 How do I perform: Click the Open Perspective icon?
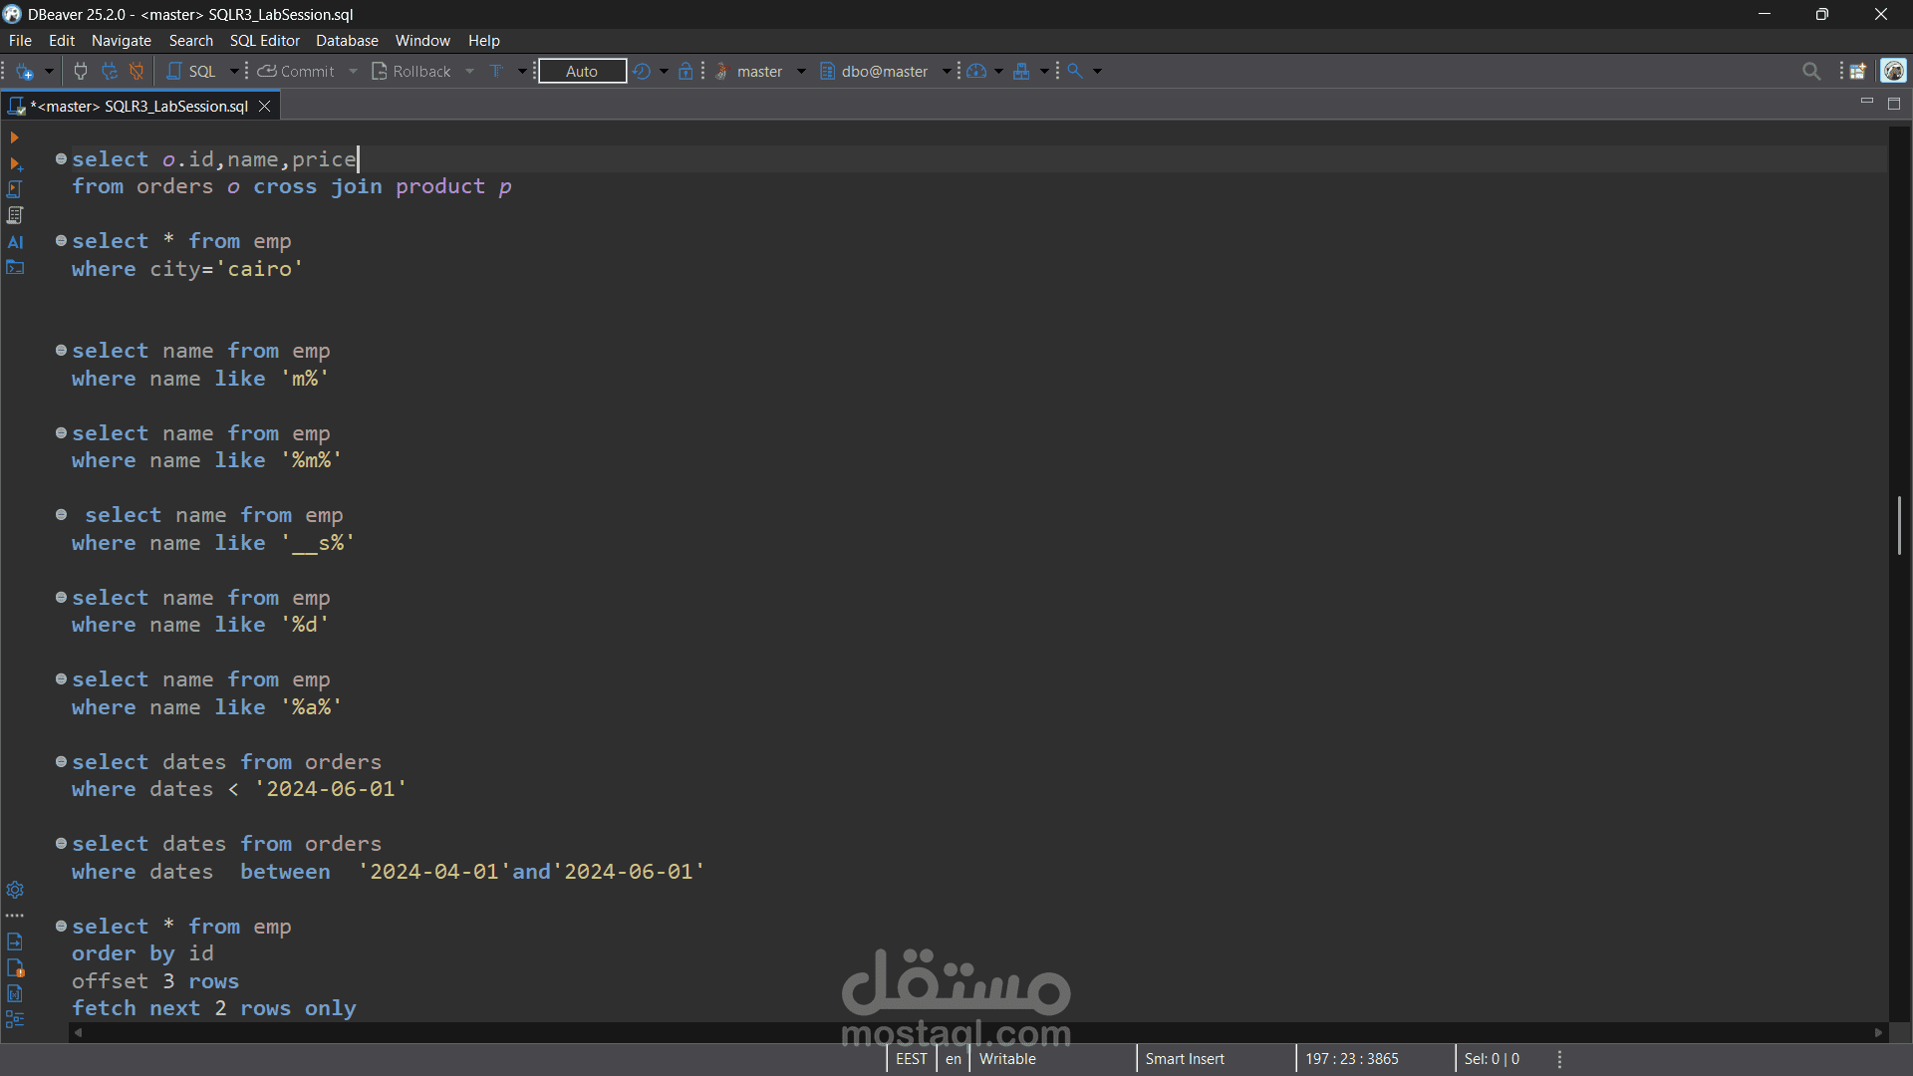tap(1858, 72)
